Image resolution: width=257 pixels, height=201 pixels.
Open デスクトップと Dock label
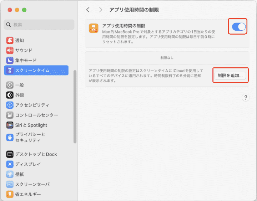(x=36, y=154)
